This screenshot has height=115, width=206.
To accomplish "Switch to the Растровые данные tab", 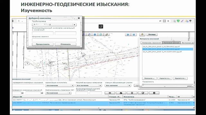I will pos(171,43).
